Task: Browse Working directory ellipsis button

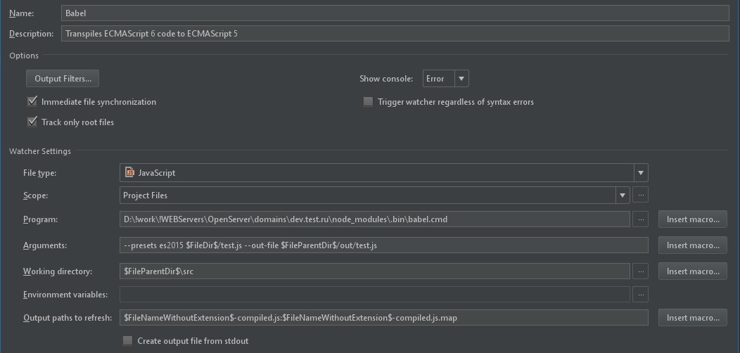Action: 640,271
